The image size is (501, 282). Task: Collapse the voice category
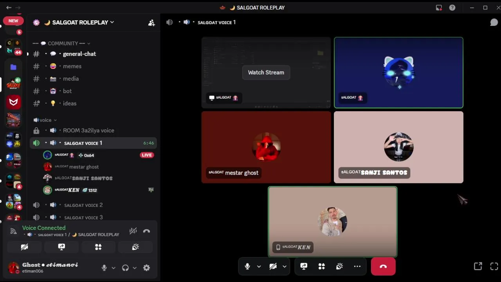point(45,120)
